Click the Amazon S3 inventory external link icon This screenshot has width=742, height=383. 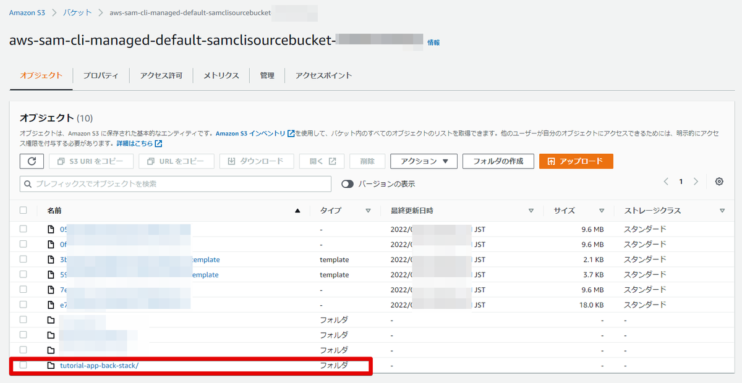click(291, 133)
